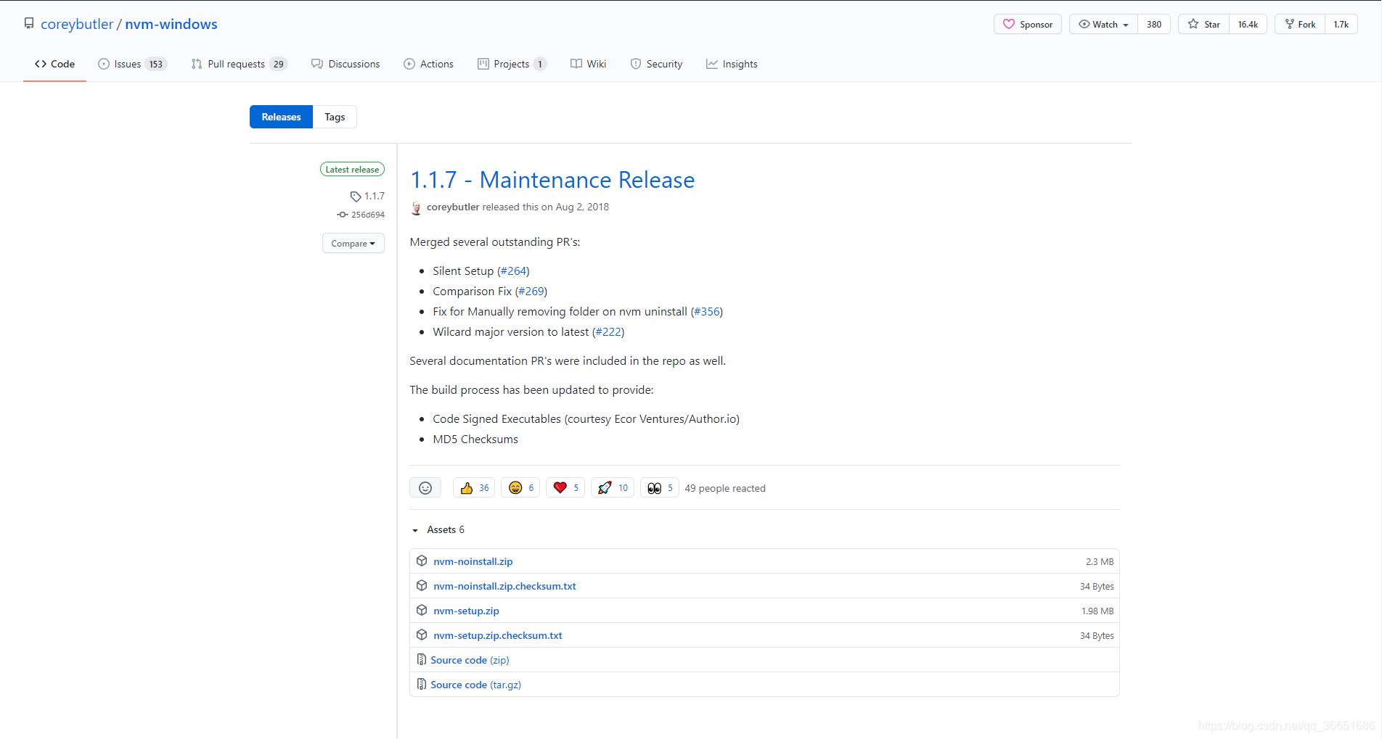Click coreybutler's avatar thumbnail
Screen dimensions: 1382x739
coord(417,208)
